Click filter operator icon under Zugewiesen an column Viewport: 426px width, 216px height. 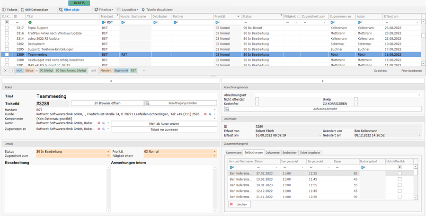coord(332,22)
